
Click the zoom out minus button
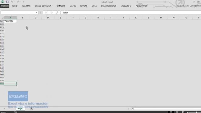tap(187, 112)
